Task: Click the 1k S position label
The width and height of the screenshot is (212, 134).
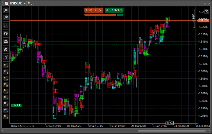Action: tap(16, 105)
